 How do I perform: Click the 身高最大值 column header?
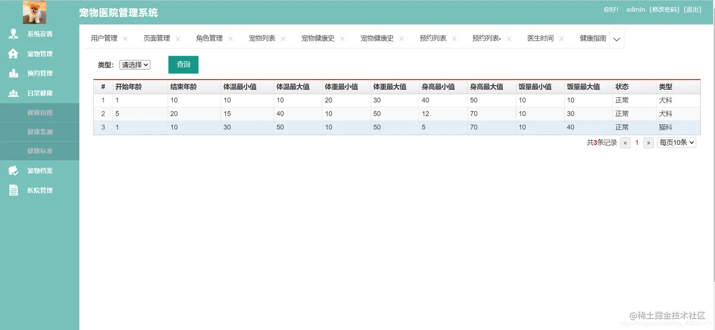coord(491,87)
